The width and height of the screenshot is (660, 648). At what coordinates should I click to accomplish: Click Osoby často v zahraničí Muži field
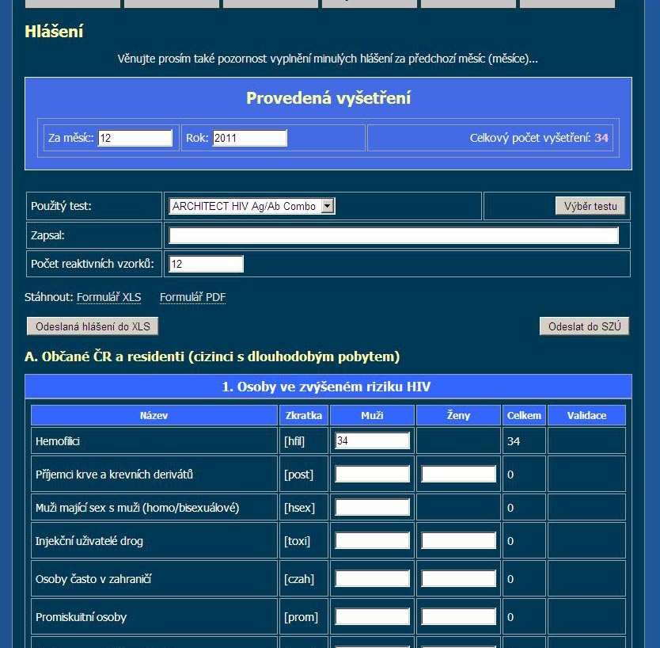click(x=372, y=578)
